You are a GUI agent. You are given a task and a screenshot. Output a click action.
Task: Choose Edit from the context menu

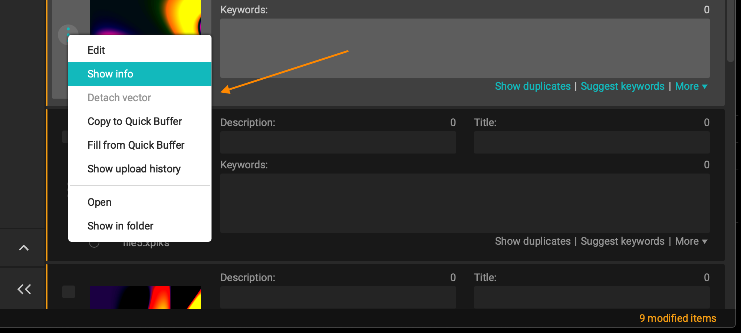click(96, 50)
